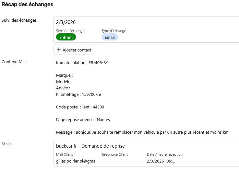This screenshot has height=169, width=239.
Task: Open the backcar.fr - Demande de reprise mail
Action: [90, 146]
